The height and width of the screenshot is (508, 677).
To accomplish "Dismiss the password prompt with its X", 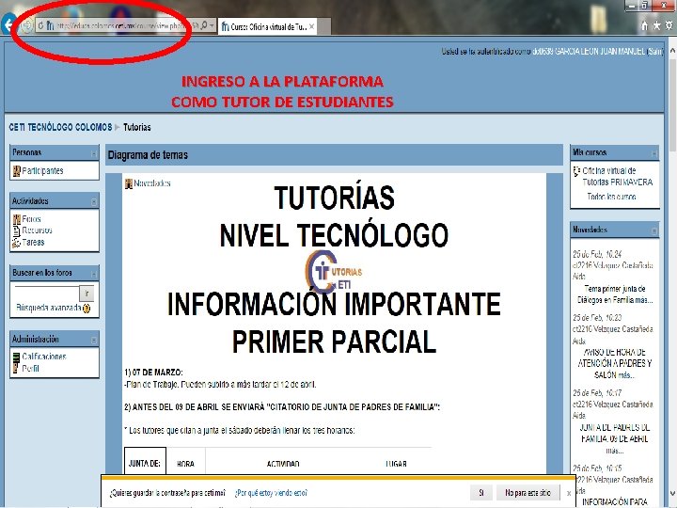I will pos(569,493).
